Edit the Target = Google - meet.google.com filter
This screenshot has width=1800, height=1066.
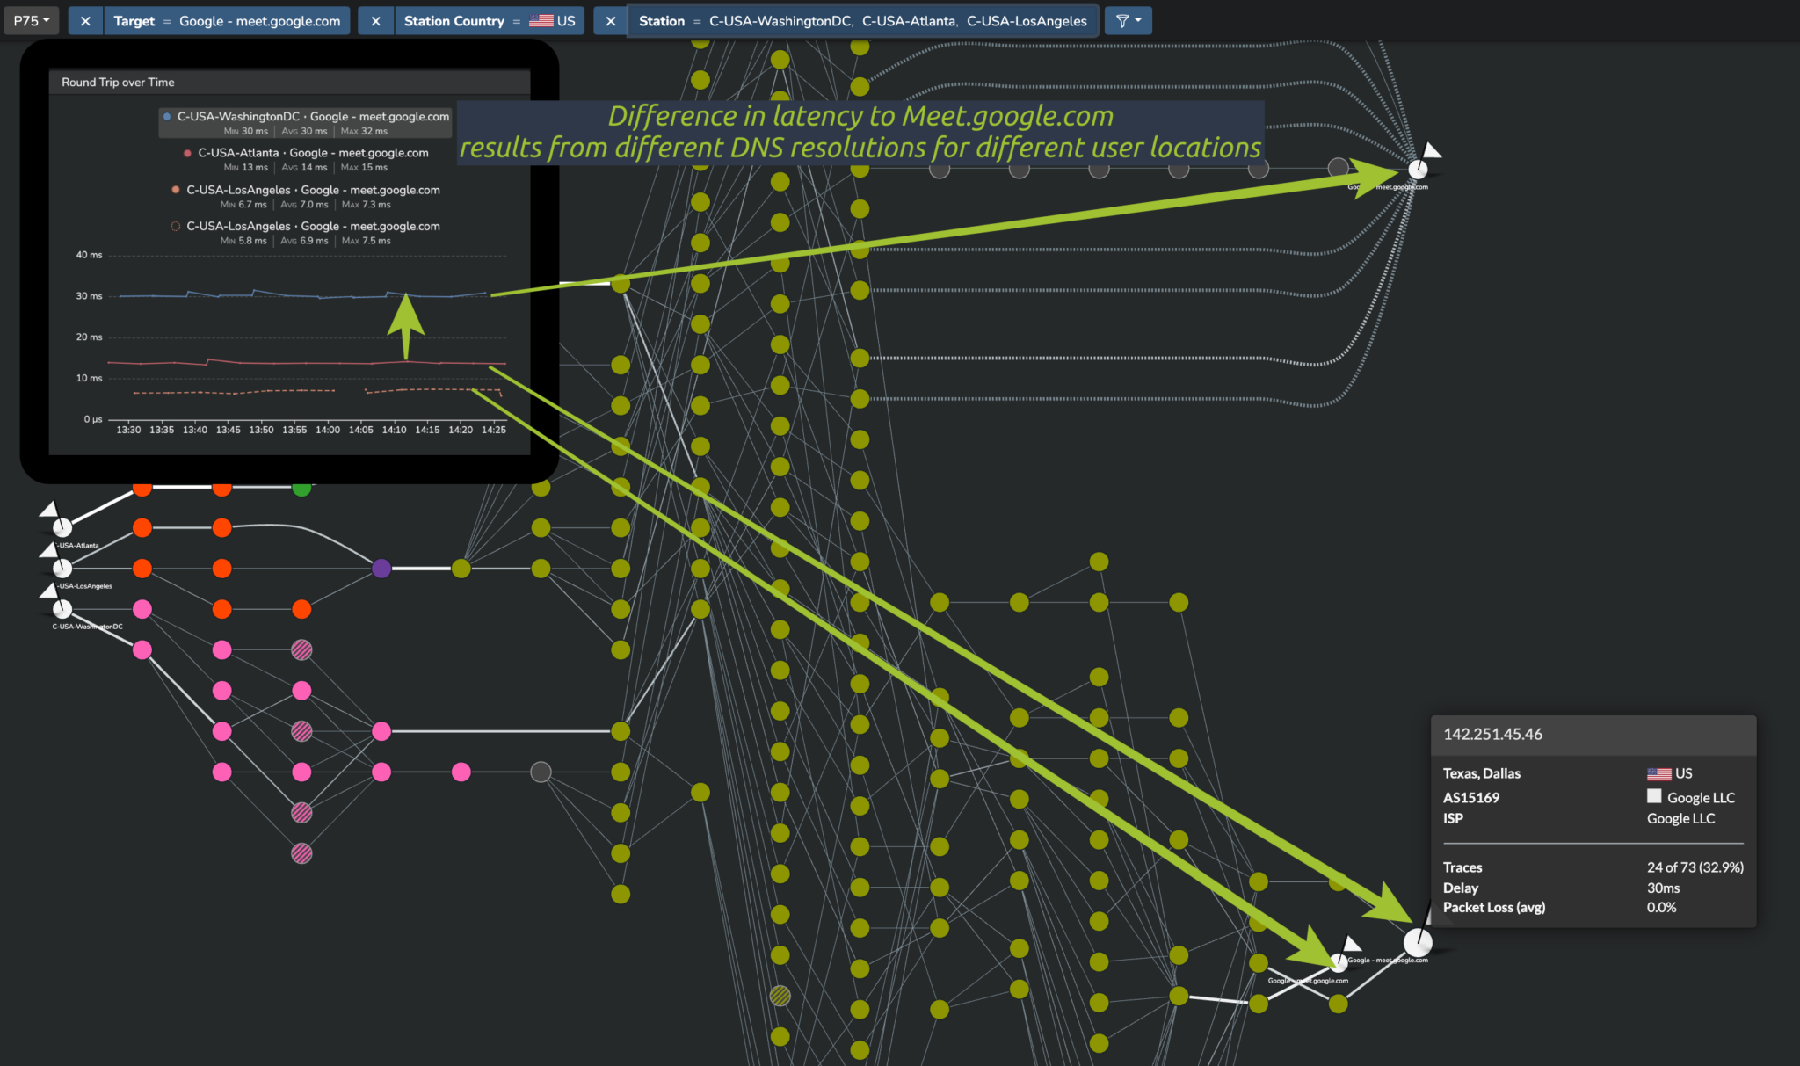227,20
